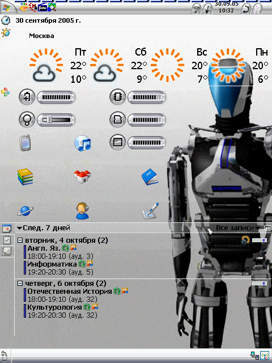This screenshot has height=363, width=272.
Task: Open Saturday (Сб) weather forecast icon
Action: pos(107,65)
